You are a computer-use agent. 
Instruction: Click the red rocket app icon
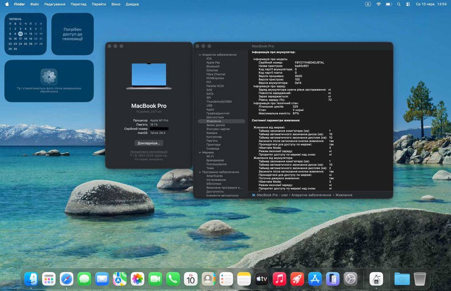pos(297,279)
